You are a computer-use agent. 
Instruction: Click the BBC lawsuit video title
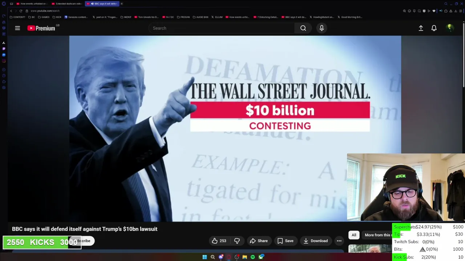pos(85,229)
